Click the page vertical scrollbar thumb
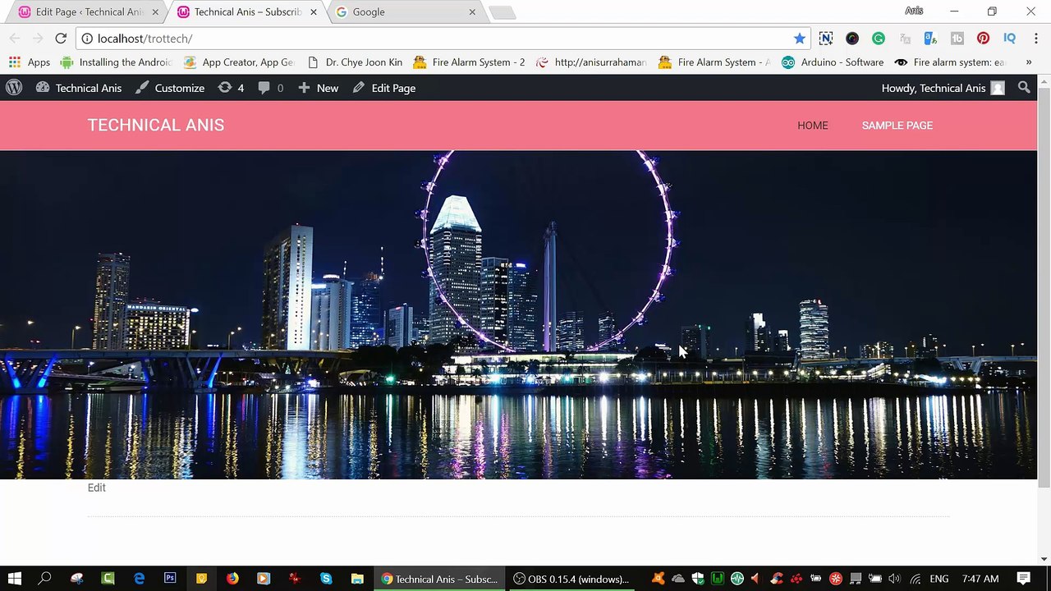The width and height of the screenshot is (1051, 591). click(1044, 287)
